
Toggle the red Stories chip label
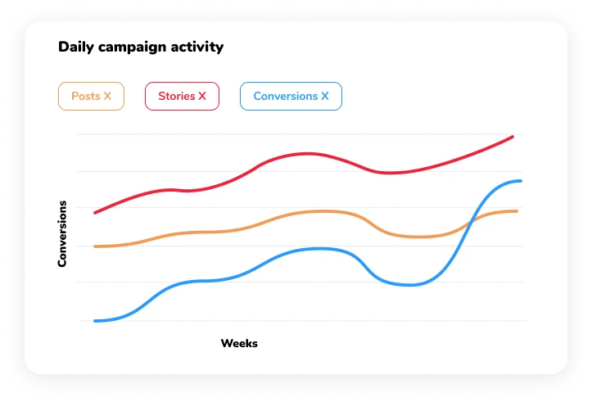tap(176, 97)
